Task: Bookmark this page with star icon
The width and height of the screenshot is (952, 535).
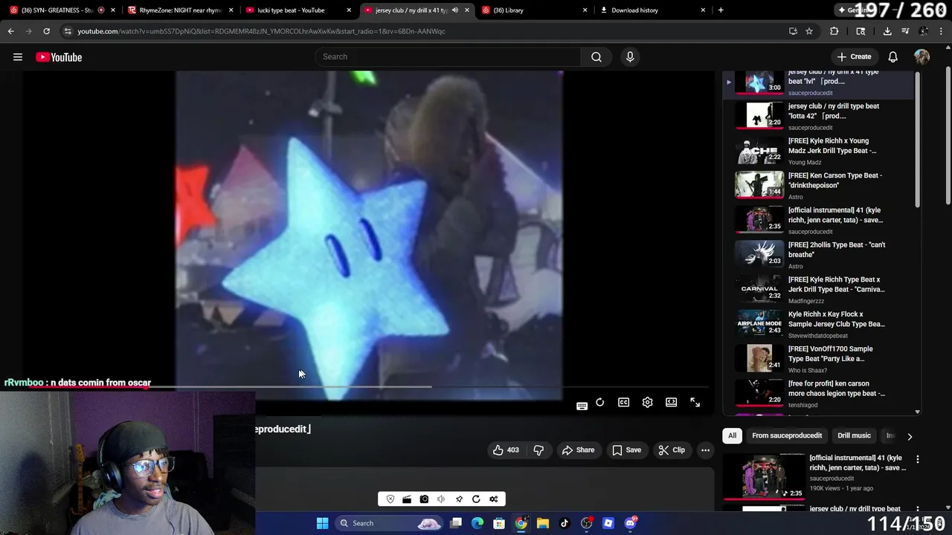Action: [809, 31]
